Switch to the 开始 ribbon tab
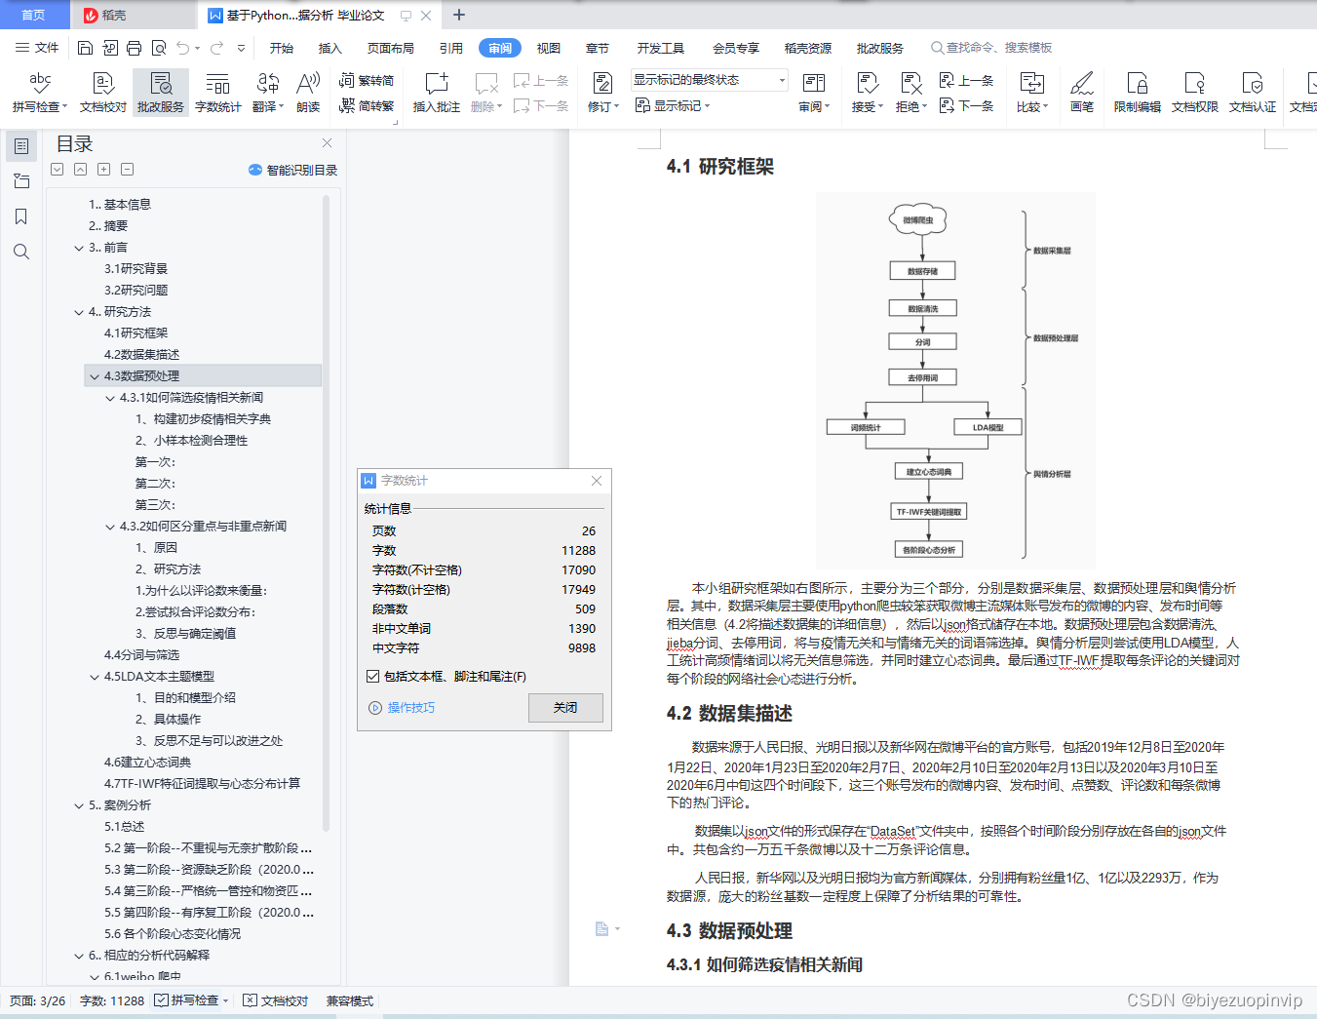 tap(282, 48)
